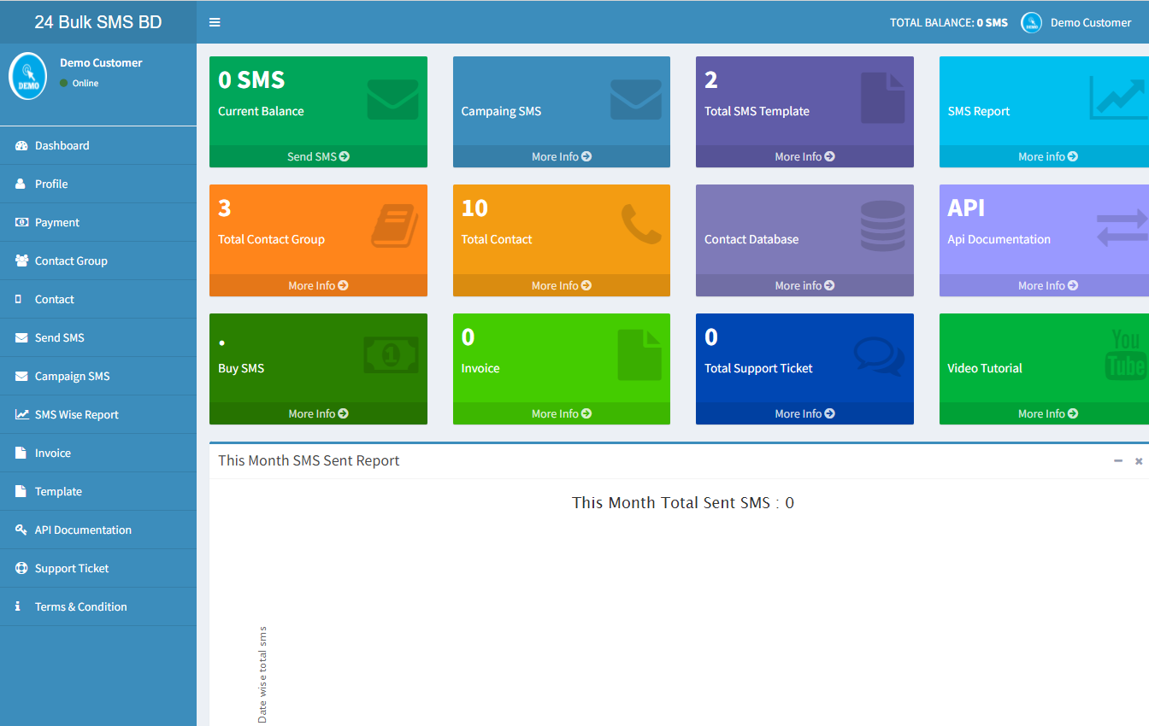Open the Demo Customer user menu in header
The height and width of the screenshot is (726, 1149).
[x=1076, y=23]
